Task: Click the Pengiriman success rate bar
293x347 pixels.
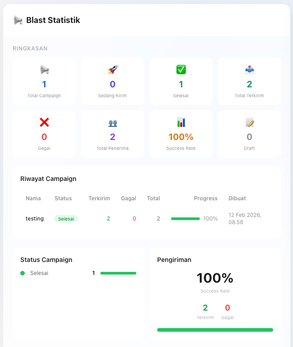Action: tap(215, 330)
